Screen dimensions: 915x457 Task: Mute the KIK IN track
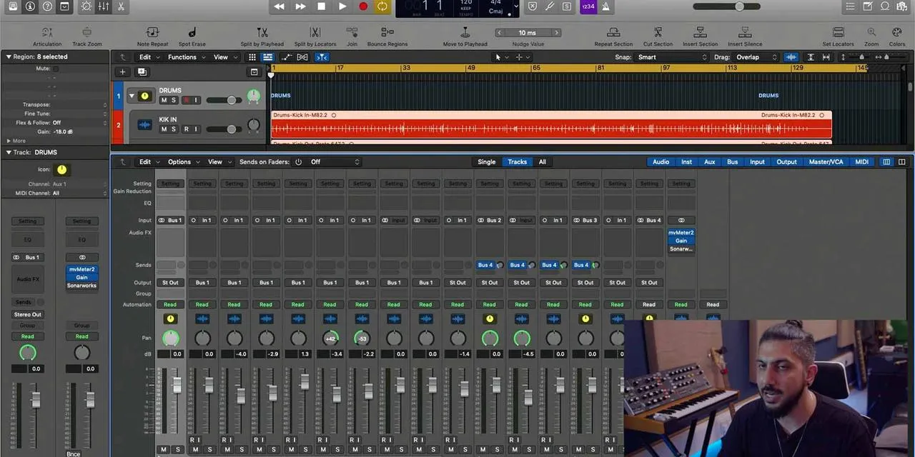(164, 129)
